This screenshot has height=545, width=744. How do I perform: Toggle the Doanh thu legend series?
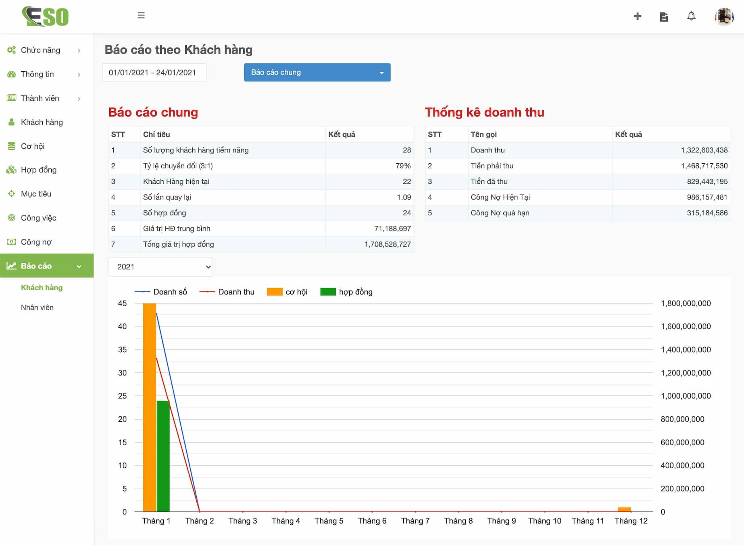[x=227, y=292]
